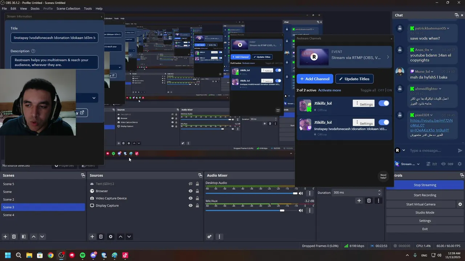Open Windows Start menu
This screenshot has width=465, height=261.
(x=8, y=255)
